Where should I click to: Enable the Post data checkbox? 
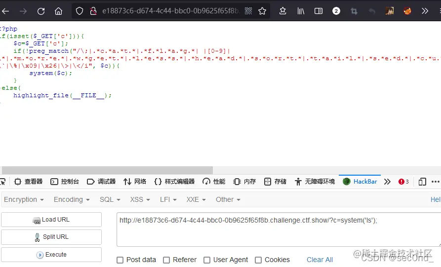click(120, 260)
